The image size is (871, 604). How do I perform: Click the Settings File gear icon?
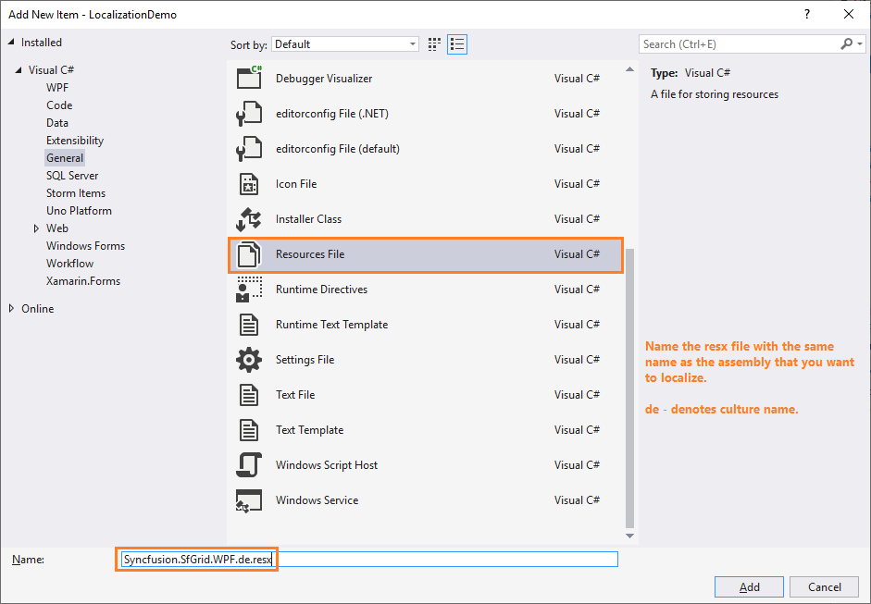coord(249,360)
